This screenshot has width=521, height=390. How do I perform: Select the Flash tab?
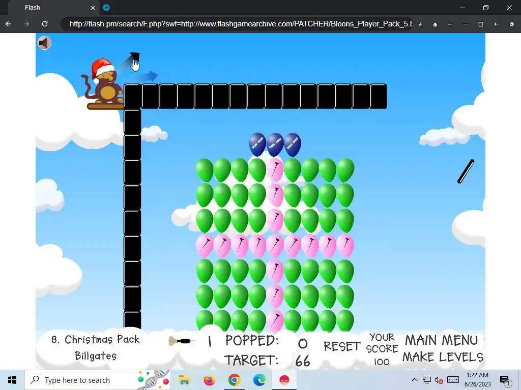pyautogui.click(x=53, y=8)
